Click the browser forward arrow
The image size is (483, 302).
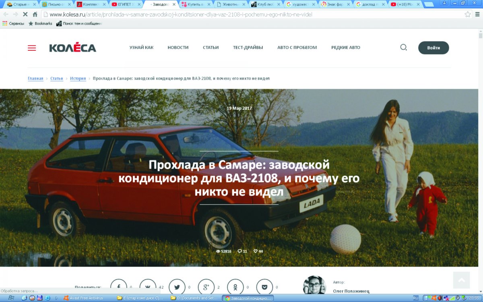point(16,14)
